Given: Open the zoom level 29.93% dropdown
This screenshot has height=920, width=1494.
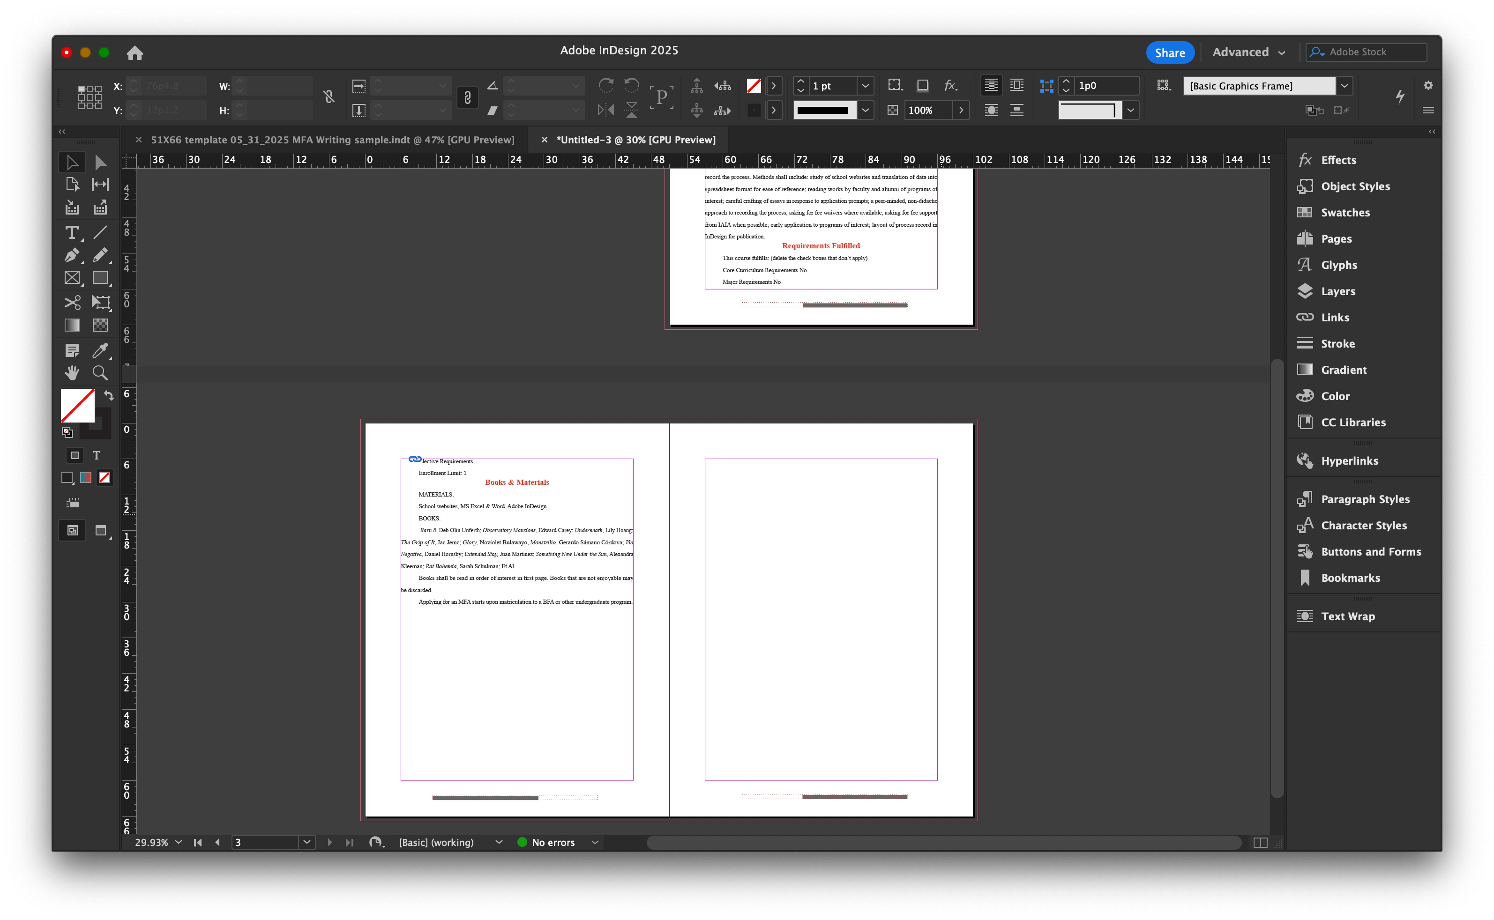Looking at the screenshot, I should click(x=178, y=842).
